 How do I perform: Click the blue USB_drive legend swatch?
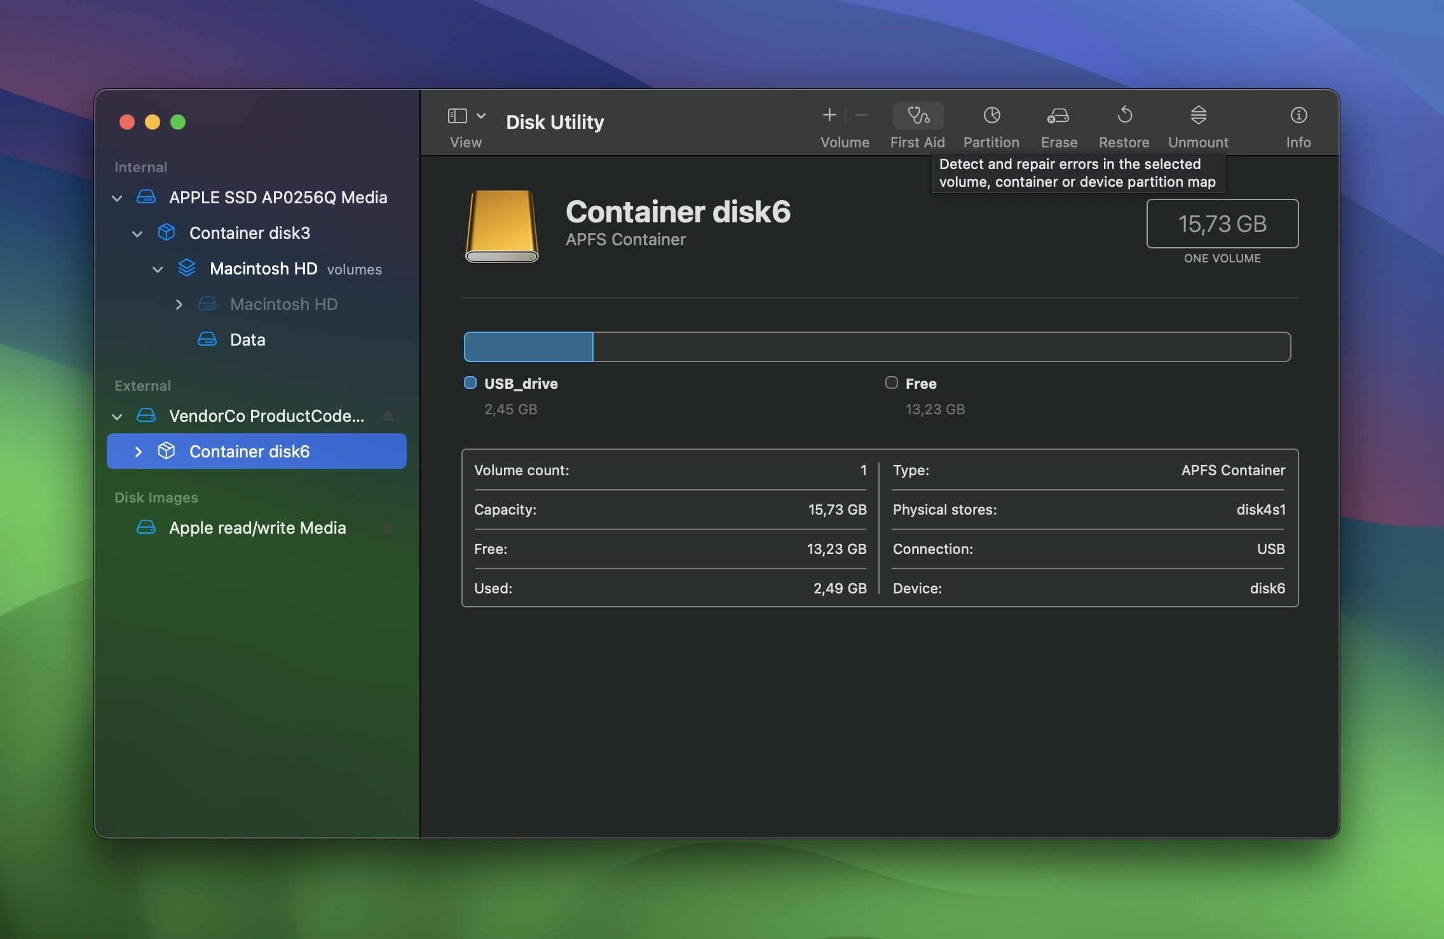tap(470, 382)
